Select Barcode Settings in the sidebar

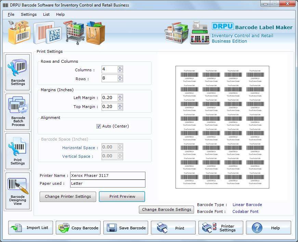point(17,72)
